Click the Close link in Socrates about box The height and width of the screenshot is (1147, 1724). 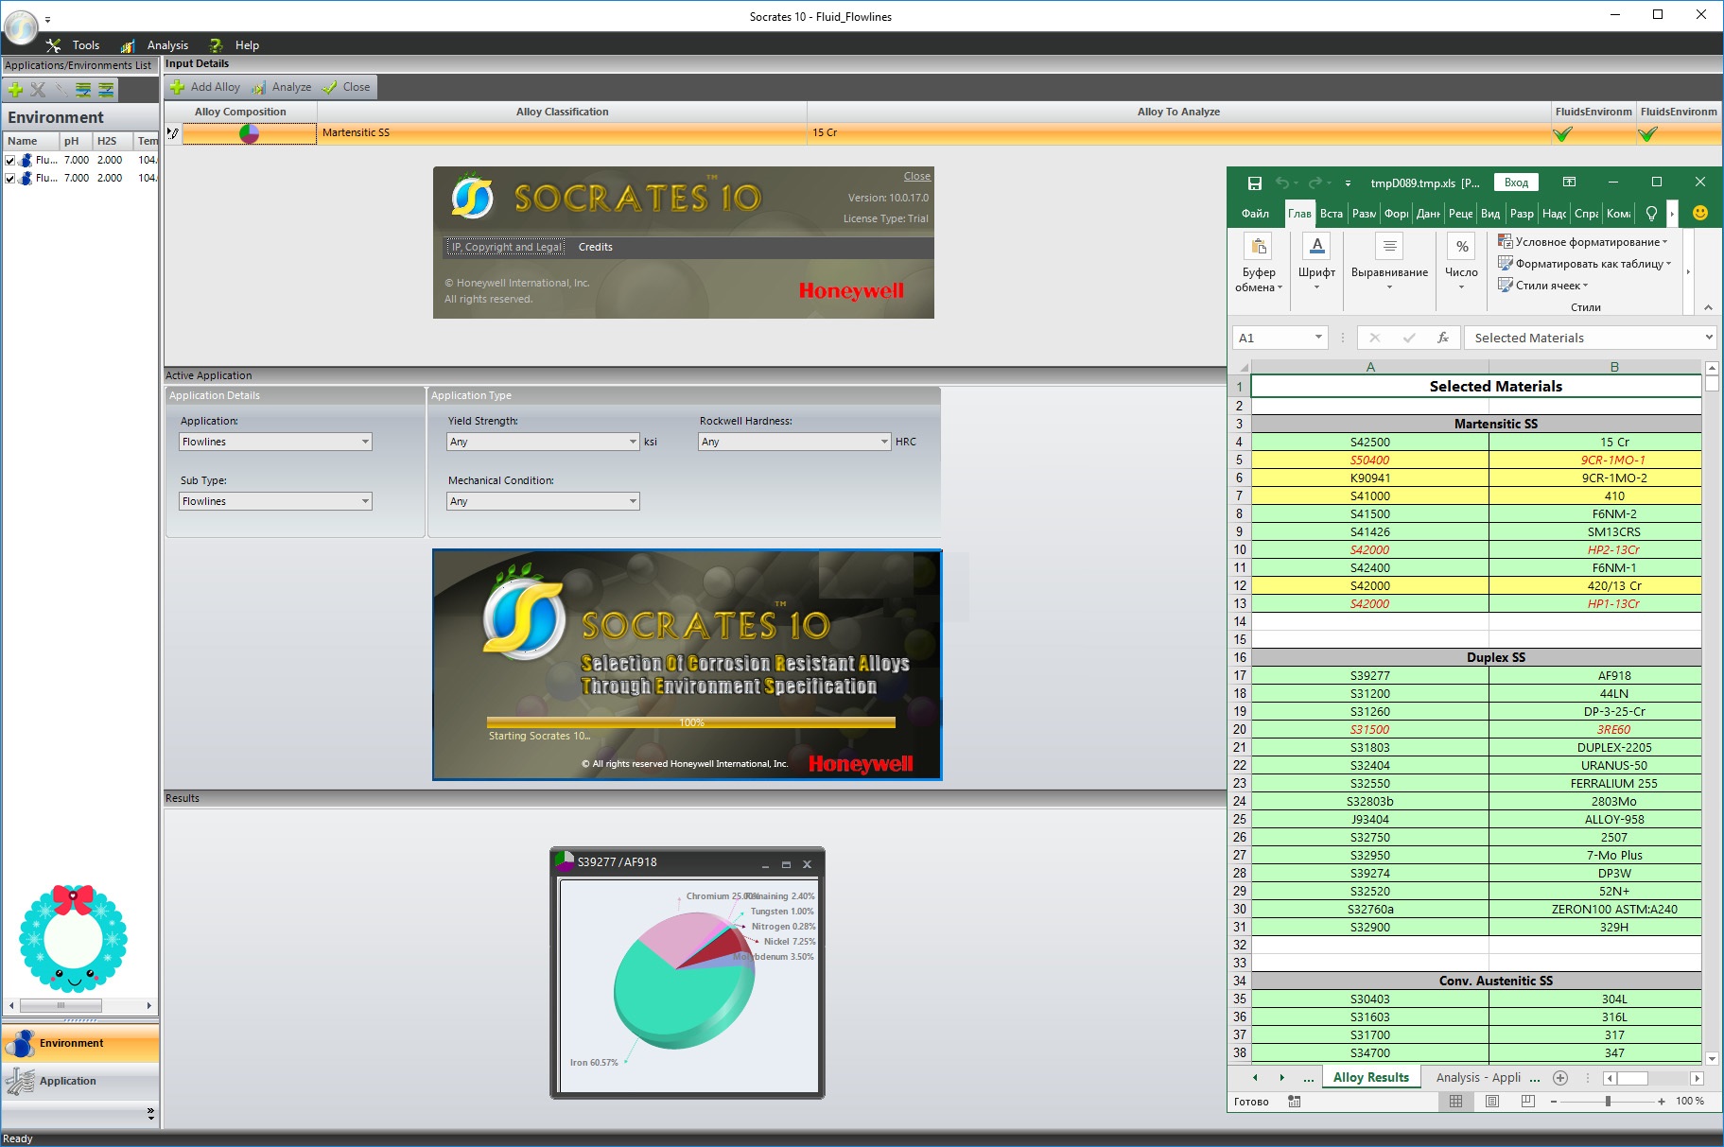916,176
